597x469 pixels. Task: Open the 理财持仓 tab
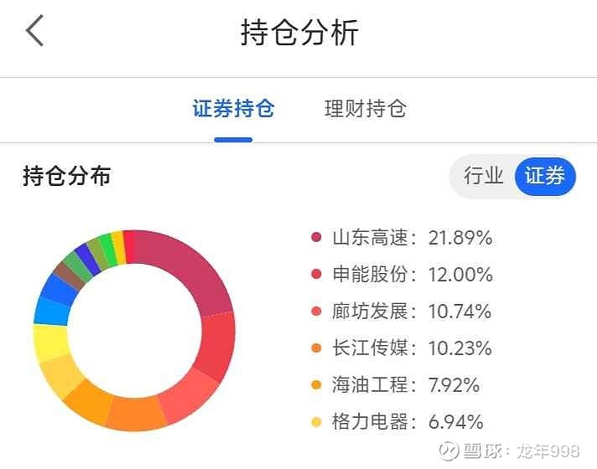(x=365, y=109)
